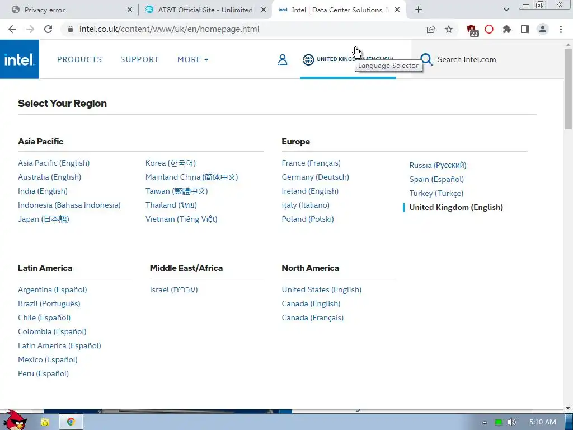Open the red shield extension with badge 22

click(x=472, y=30)
